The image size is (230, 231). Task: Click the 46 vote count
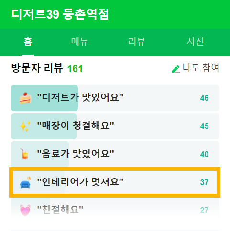pyautogui.click(x=204, y=98)
